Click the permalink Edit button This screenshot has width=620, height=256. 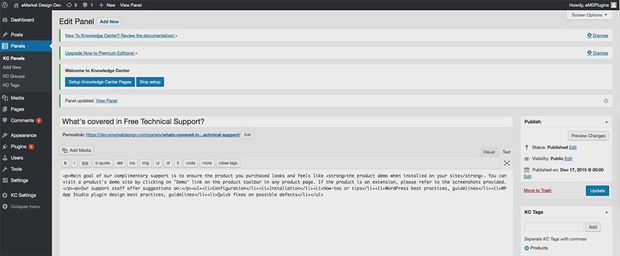tap(247, 135)
